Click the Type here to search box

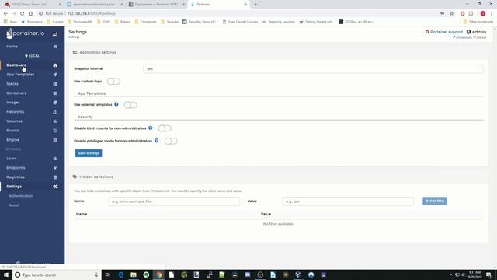(57, 275)
